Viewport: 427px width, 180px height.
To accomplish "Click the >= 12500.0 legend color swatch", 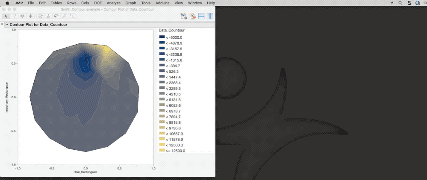I will click(162, 150).
